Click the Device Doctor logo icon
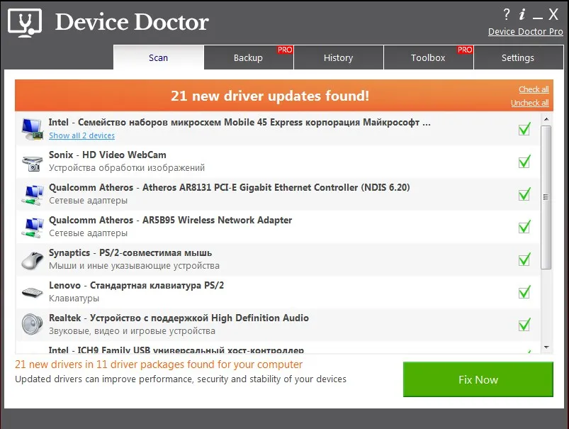Image resolution: width=569 pixels, height=429 pixels. (25, 22)
